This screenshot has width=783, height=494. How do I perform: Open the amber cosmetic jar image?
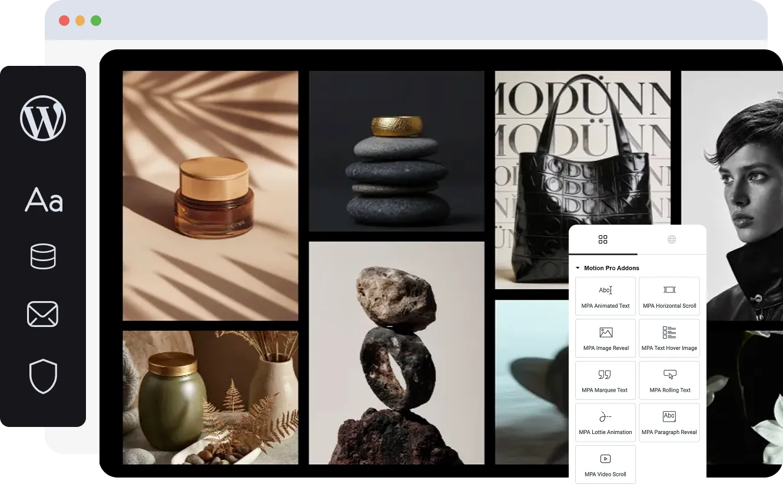tap(210, 196)
